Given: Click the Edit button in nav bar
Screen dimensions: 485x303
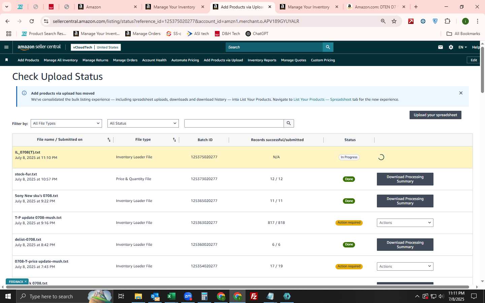Looking at the screenshot, I should (474, 60).
